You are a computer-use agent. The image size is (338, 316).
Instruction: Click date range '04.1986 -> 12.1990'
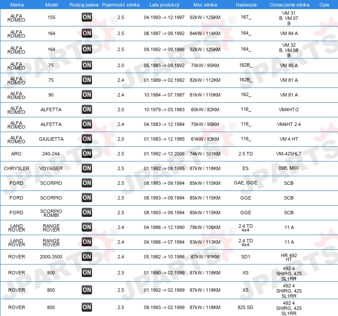[x=164, y=227]
